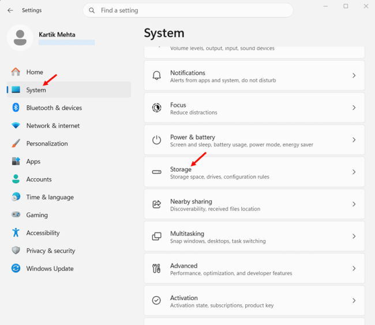Click the Gaming controller icon
The width and height of the screenshot is (375, 325).
pyautogui.click(x=16, y=215)
